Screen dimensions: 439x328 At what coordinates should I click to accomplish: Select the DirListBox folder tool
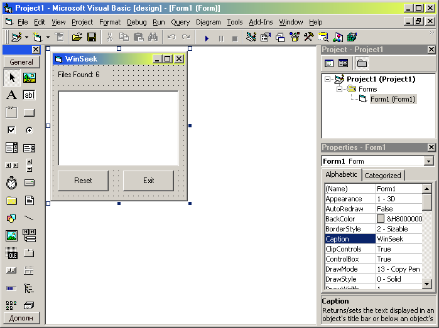pos(11,201)
